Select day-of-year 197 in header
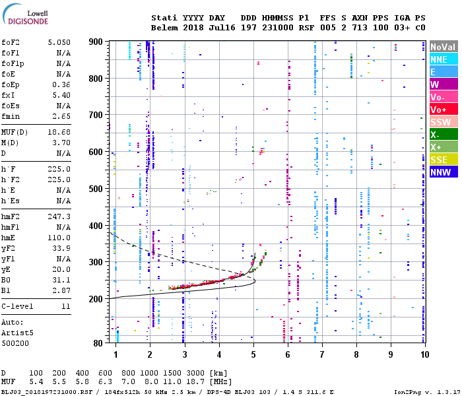462x396 pixels. pyautogui.click(x=248, y=28)
